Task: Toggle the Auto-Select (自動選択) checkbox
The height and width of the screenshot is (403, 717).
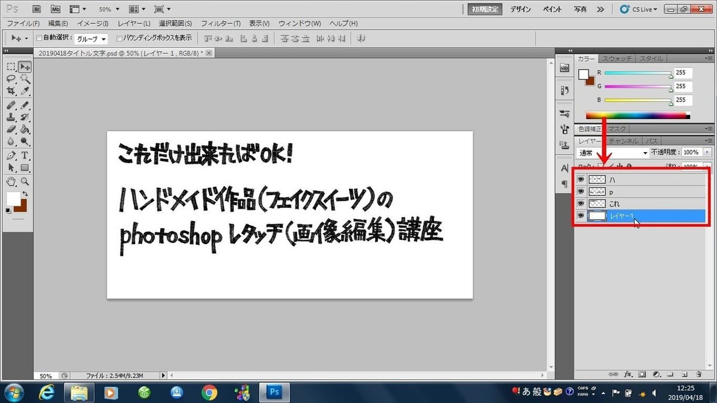Action: coord(39,38)
